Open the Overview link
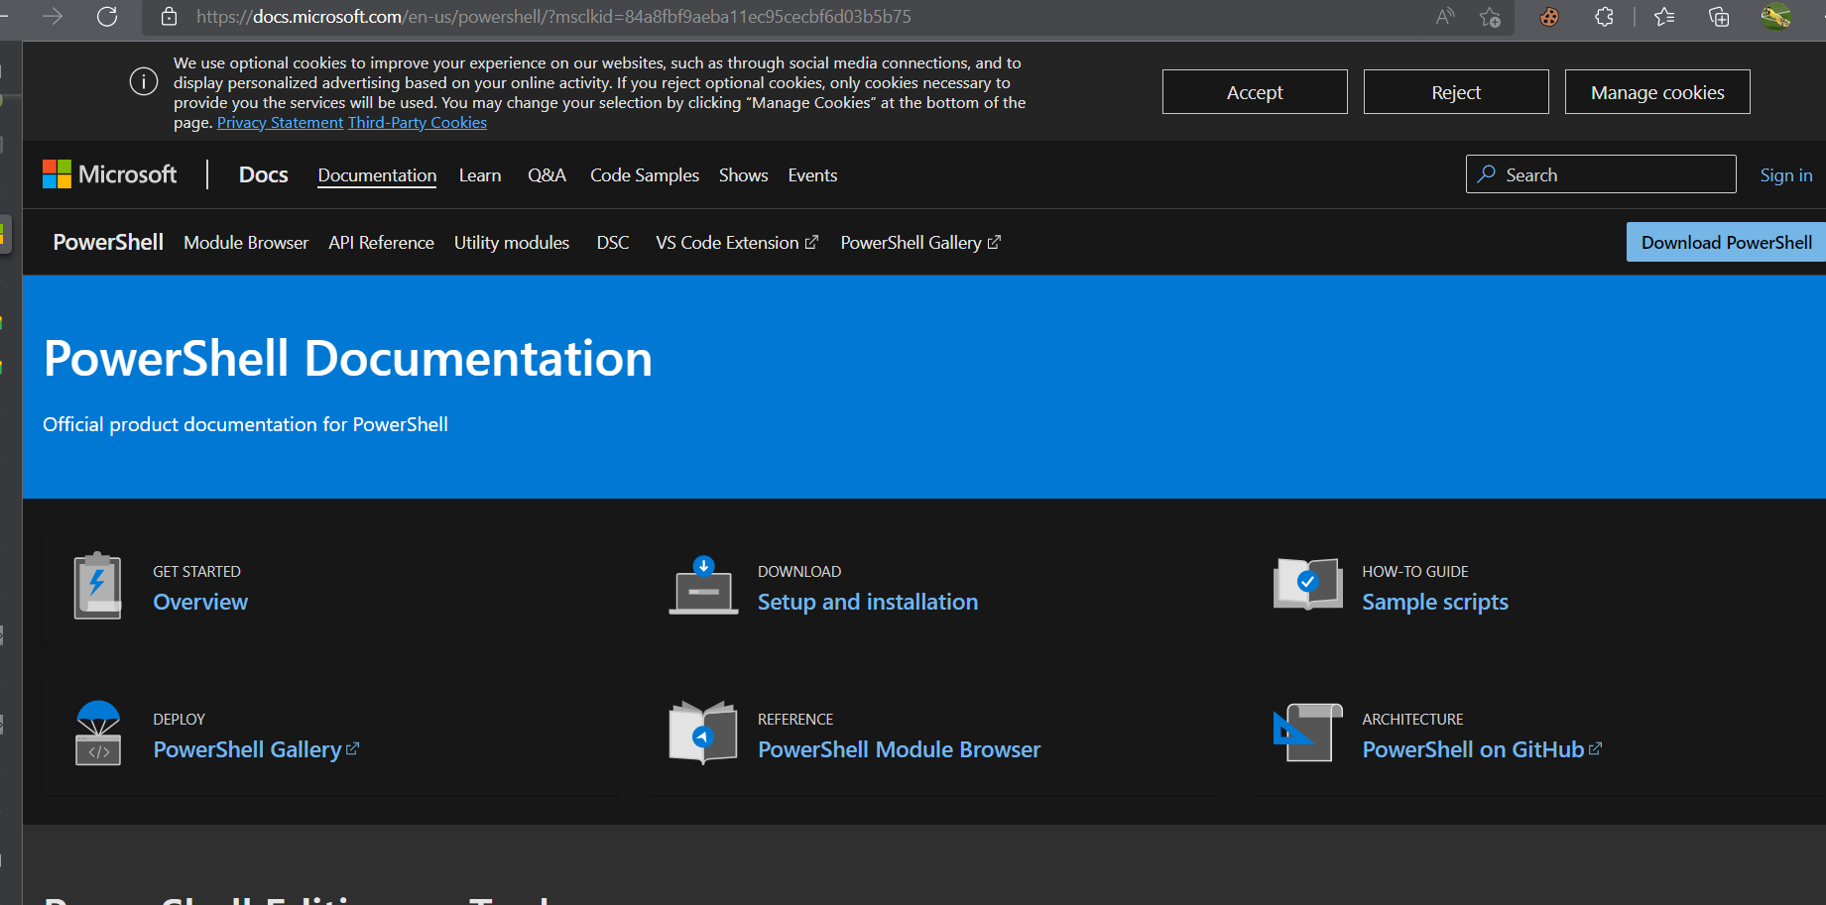Screen dimensions: 1826x905 pos(200,602)
